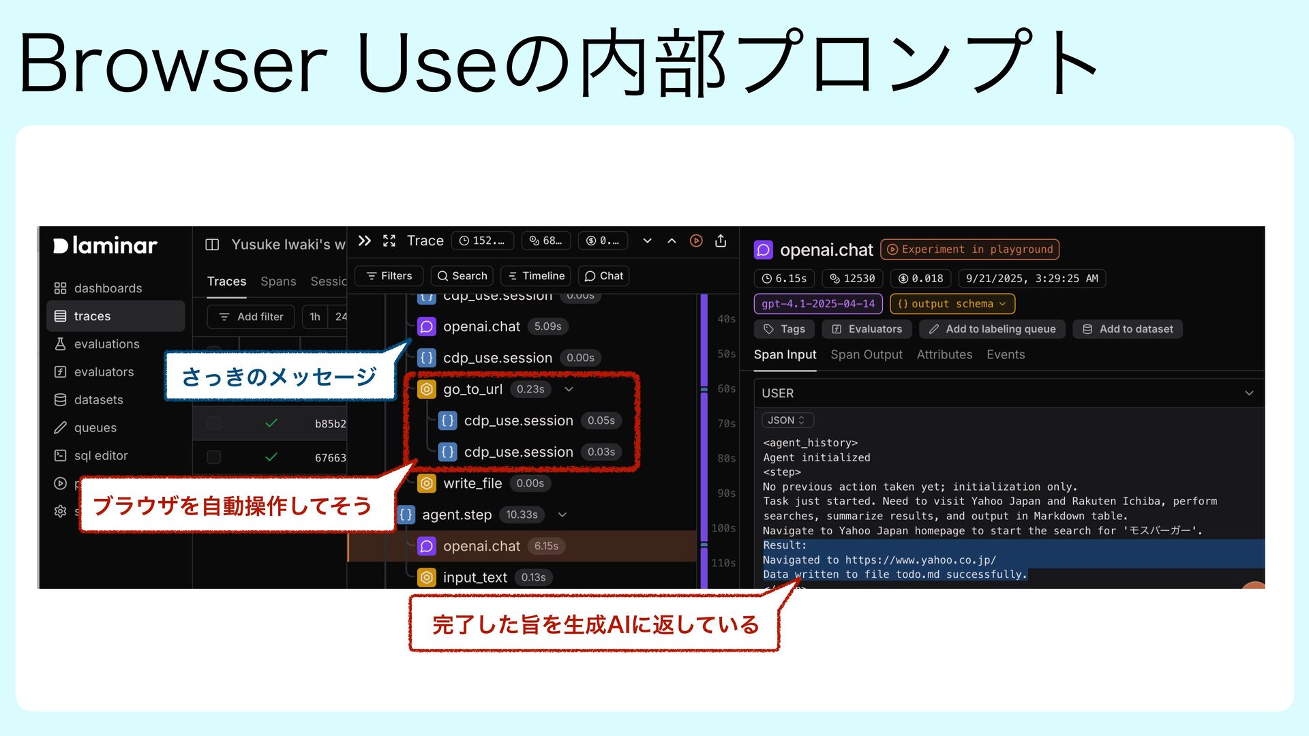Image resolution: width=1309 pixels, height=736 pixels.
Task: Go to next trace with down chevron
Action: [647, 241]
